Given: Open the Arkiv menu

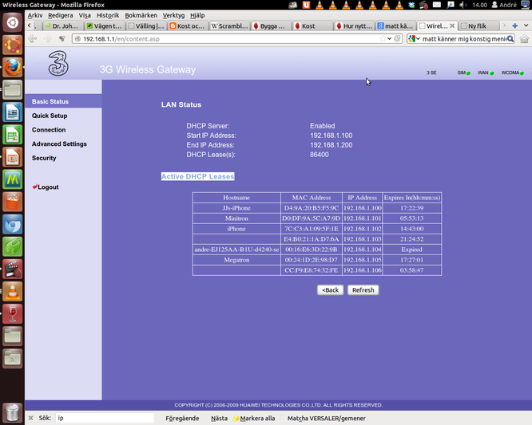Looking at the screenshot, I should click(x=35, y=15).
